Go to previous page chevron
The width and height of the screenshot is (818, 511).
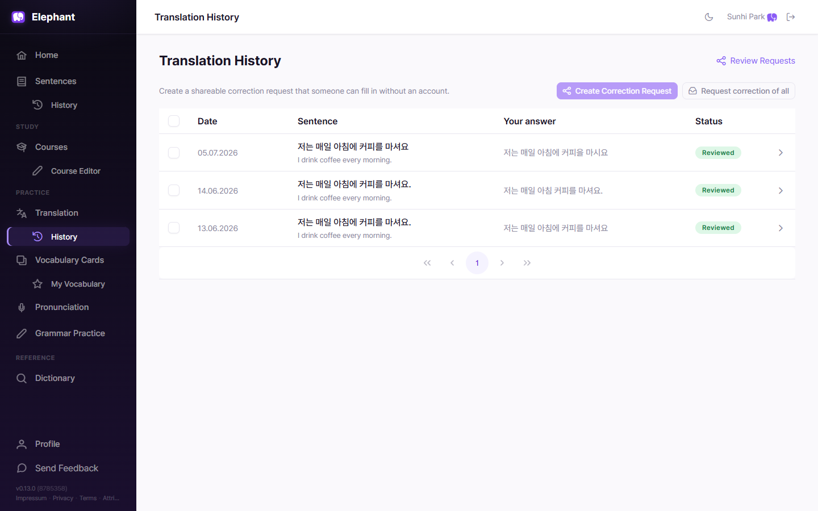(452, 263)
